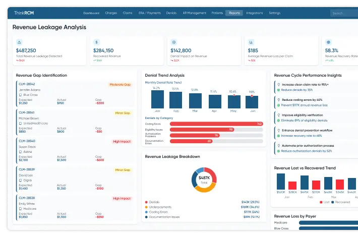
Task: Open claim CLM-28540
Action: pos(27,141)
